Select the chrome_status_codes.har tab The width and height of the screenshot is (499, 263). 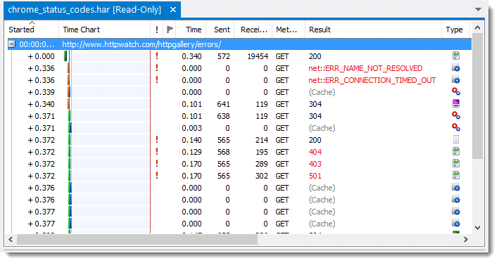coord(84,10)
